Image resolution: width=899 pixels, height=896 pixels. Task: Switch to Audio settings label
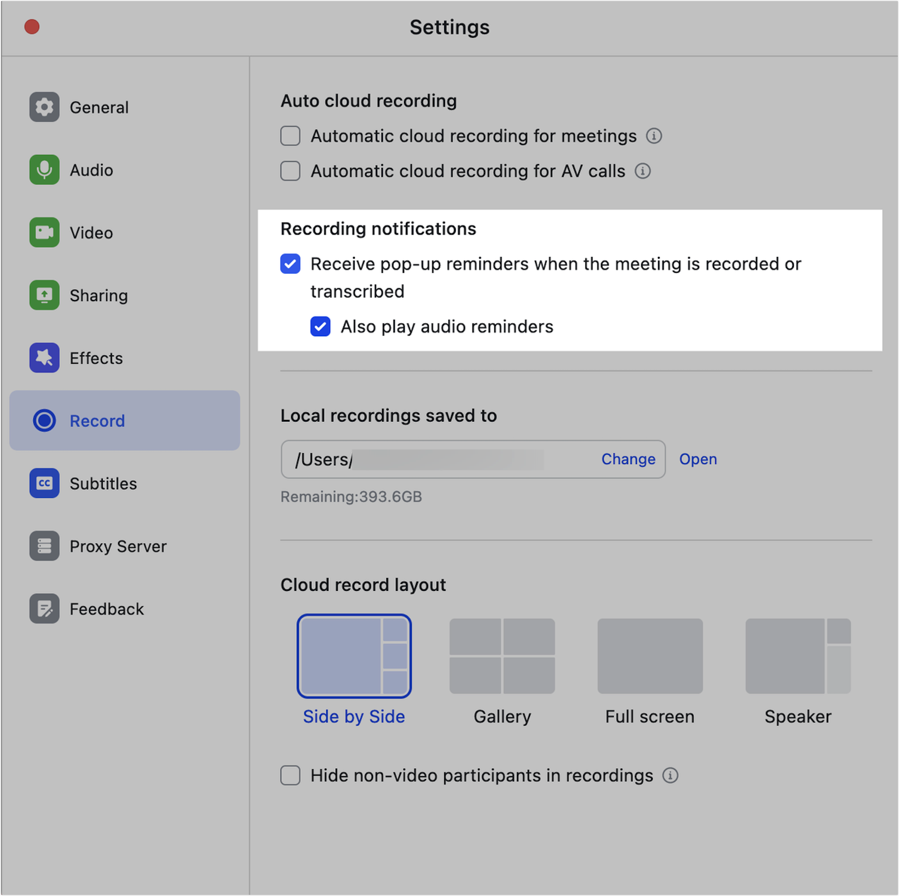click(91, 170)
